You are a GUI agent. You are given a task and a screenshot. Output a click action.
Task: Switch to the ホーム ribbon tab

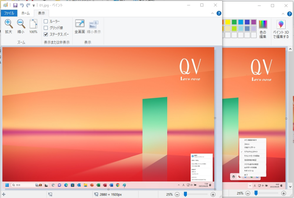click(26, 13)
